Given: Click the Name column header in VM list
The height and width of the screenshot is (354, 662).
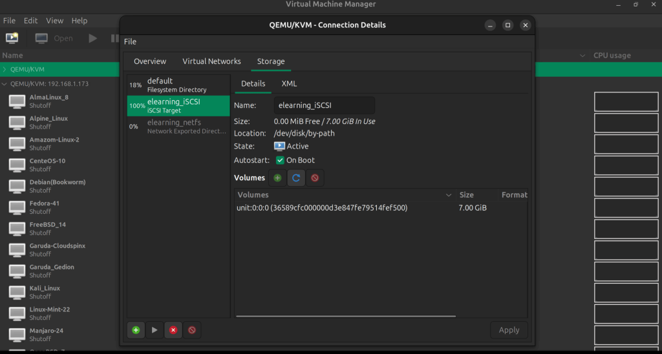Looking at the screenshot, I should click(x=13, y=56).
